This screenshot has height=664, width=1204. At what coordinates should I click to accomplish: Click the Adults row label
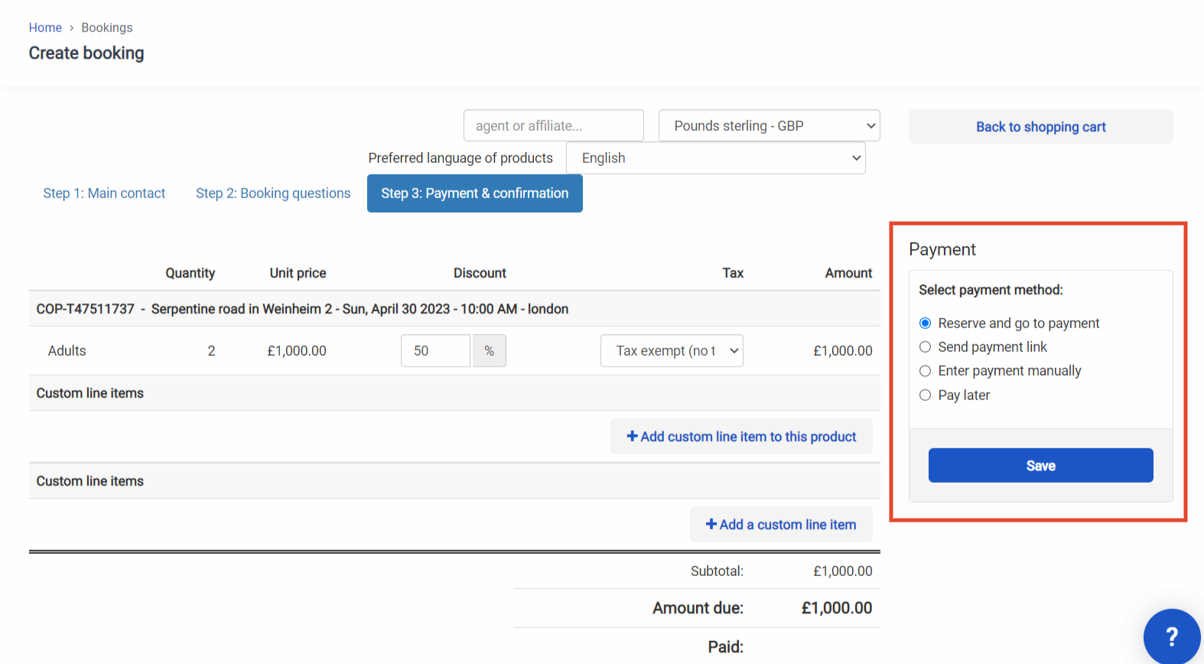click(x=67, y=350)
